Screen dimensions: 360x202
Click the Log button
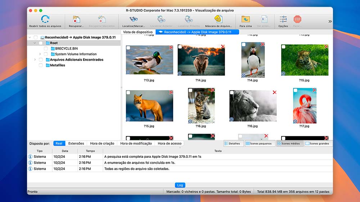click(180, 185)
